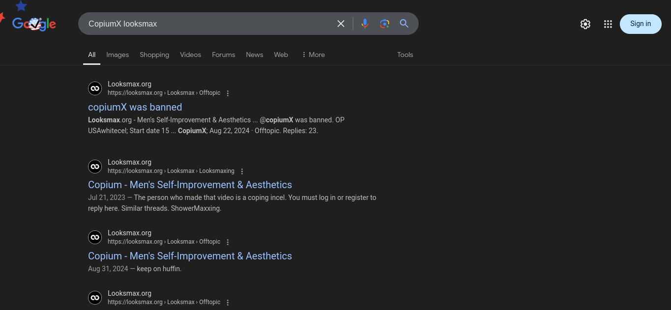Switch to the Forums tab
Image resolution: width=671 pixels, height=310 pixels.
pyautogui.click(x=223, y=55)
